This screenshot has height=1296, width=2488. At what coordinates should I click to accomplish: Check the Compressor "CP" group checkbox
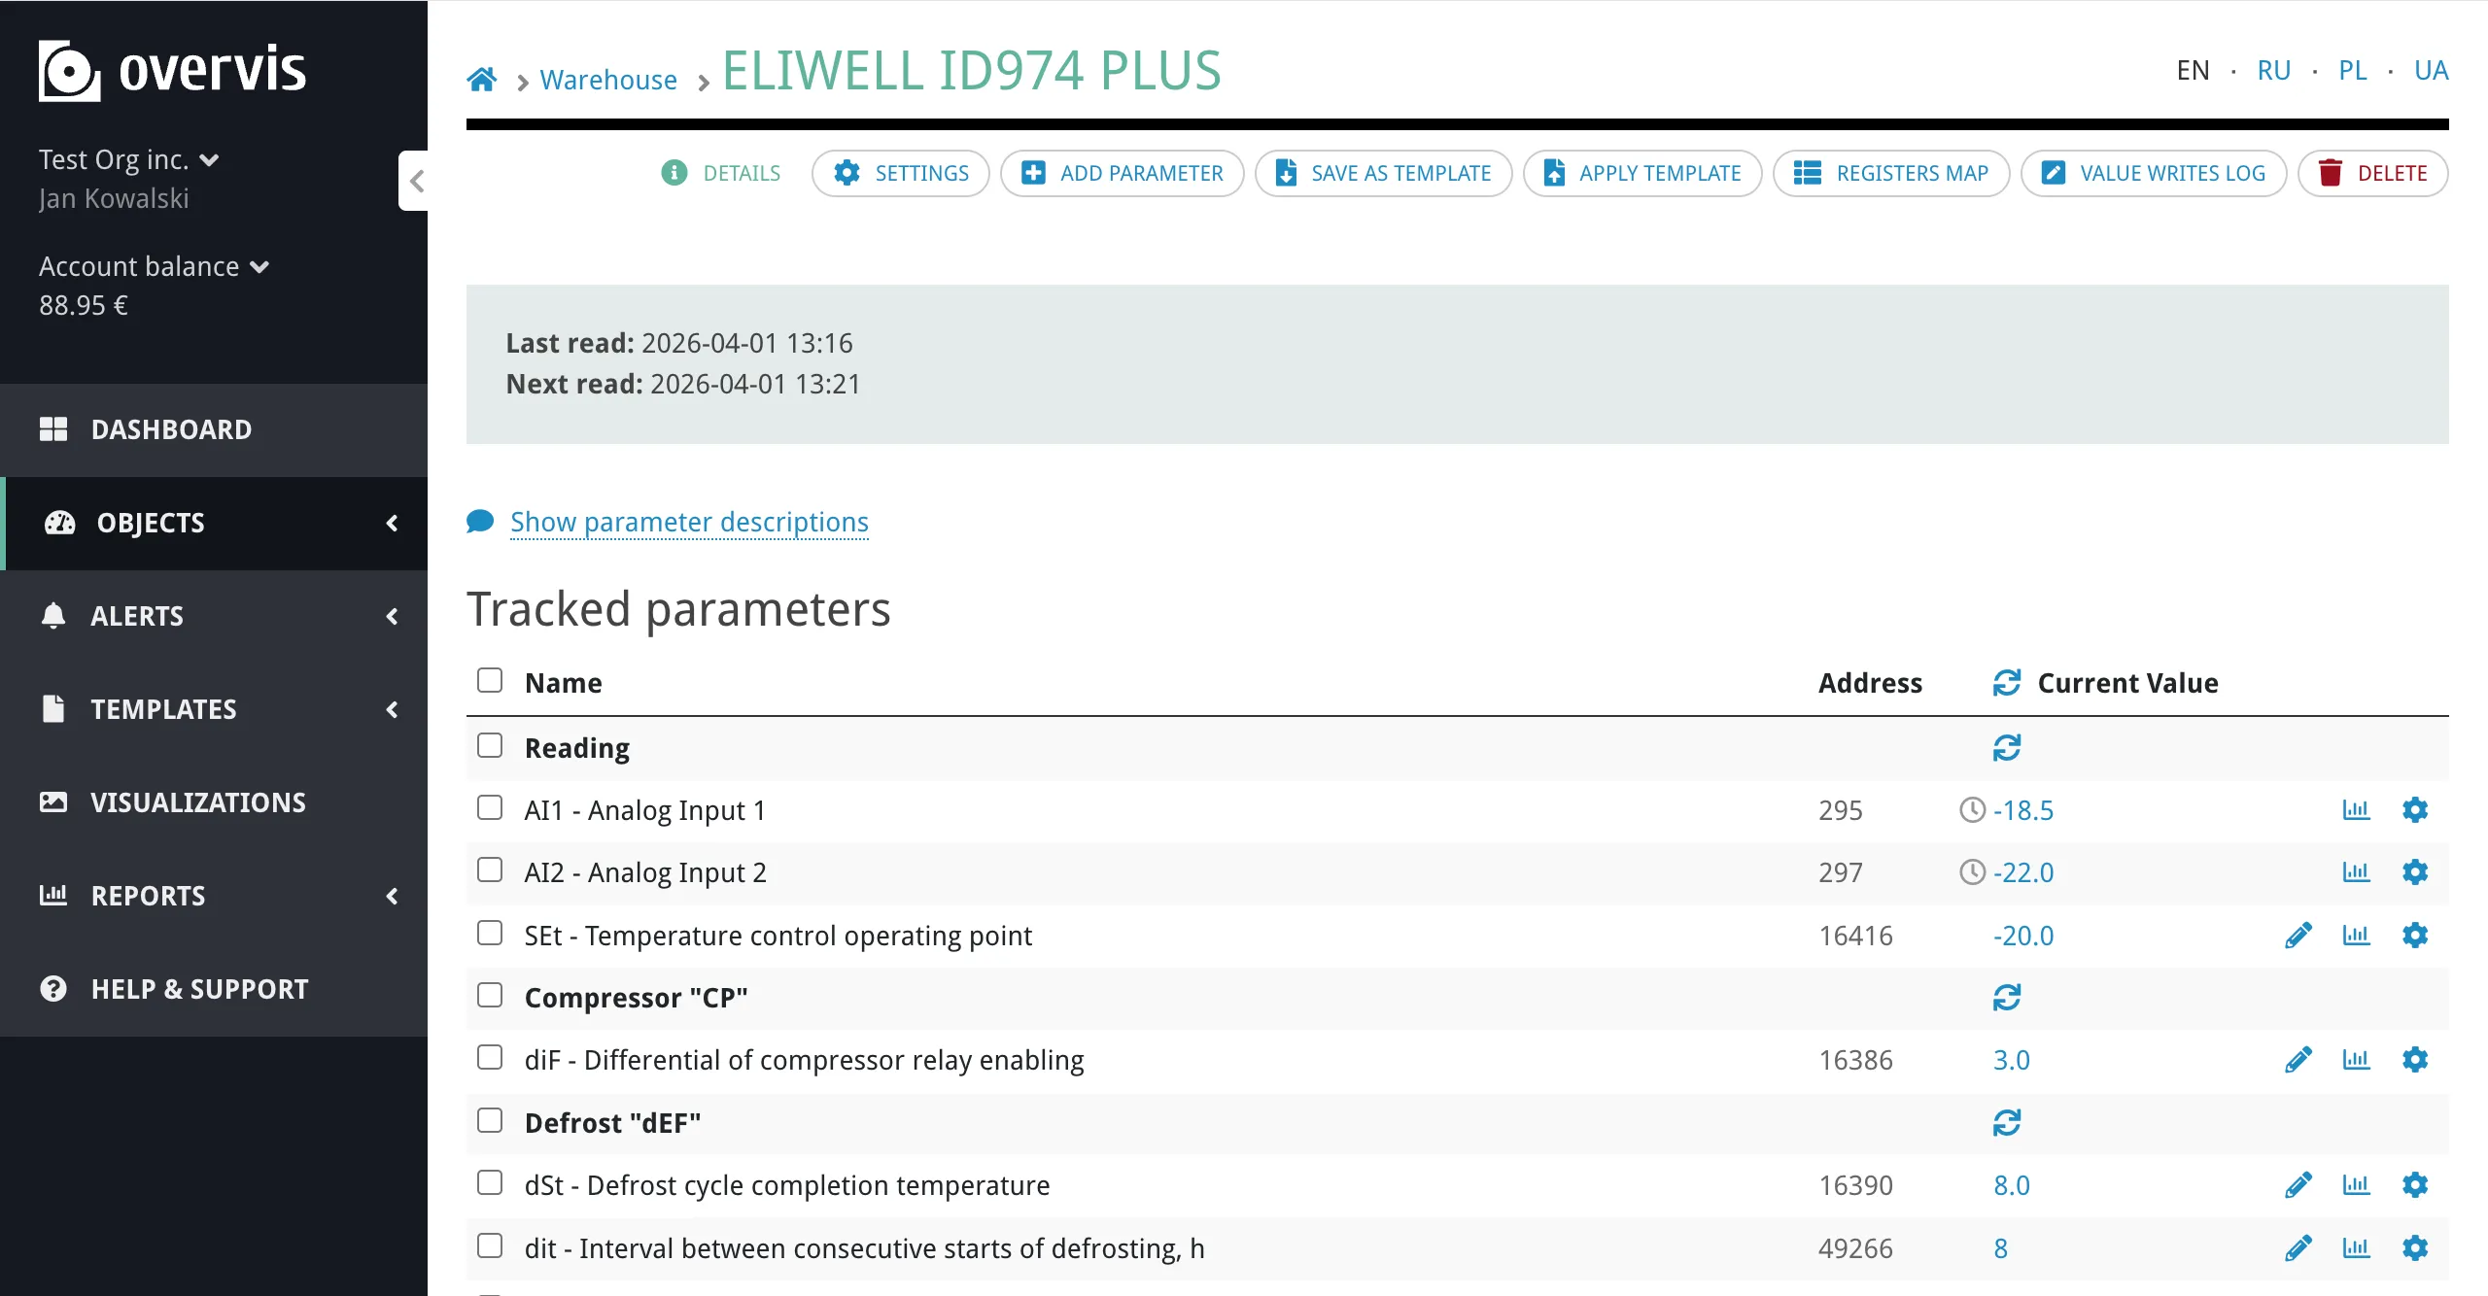[x=490, y=995]
